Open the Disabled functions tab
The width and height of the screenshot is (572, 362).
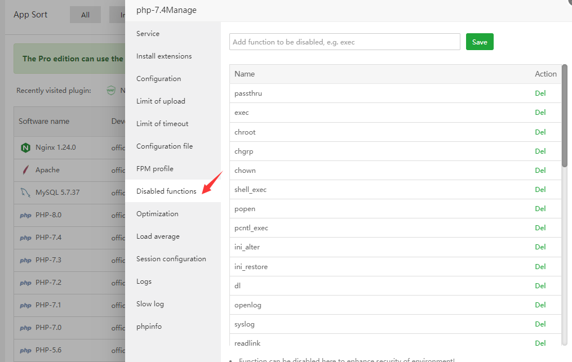click(166, 191)
